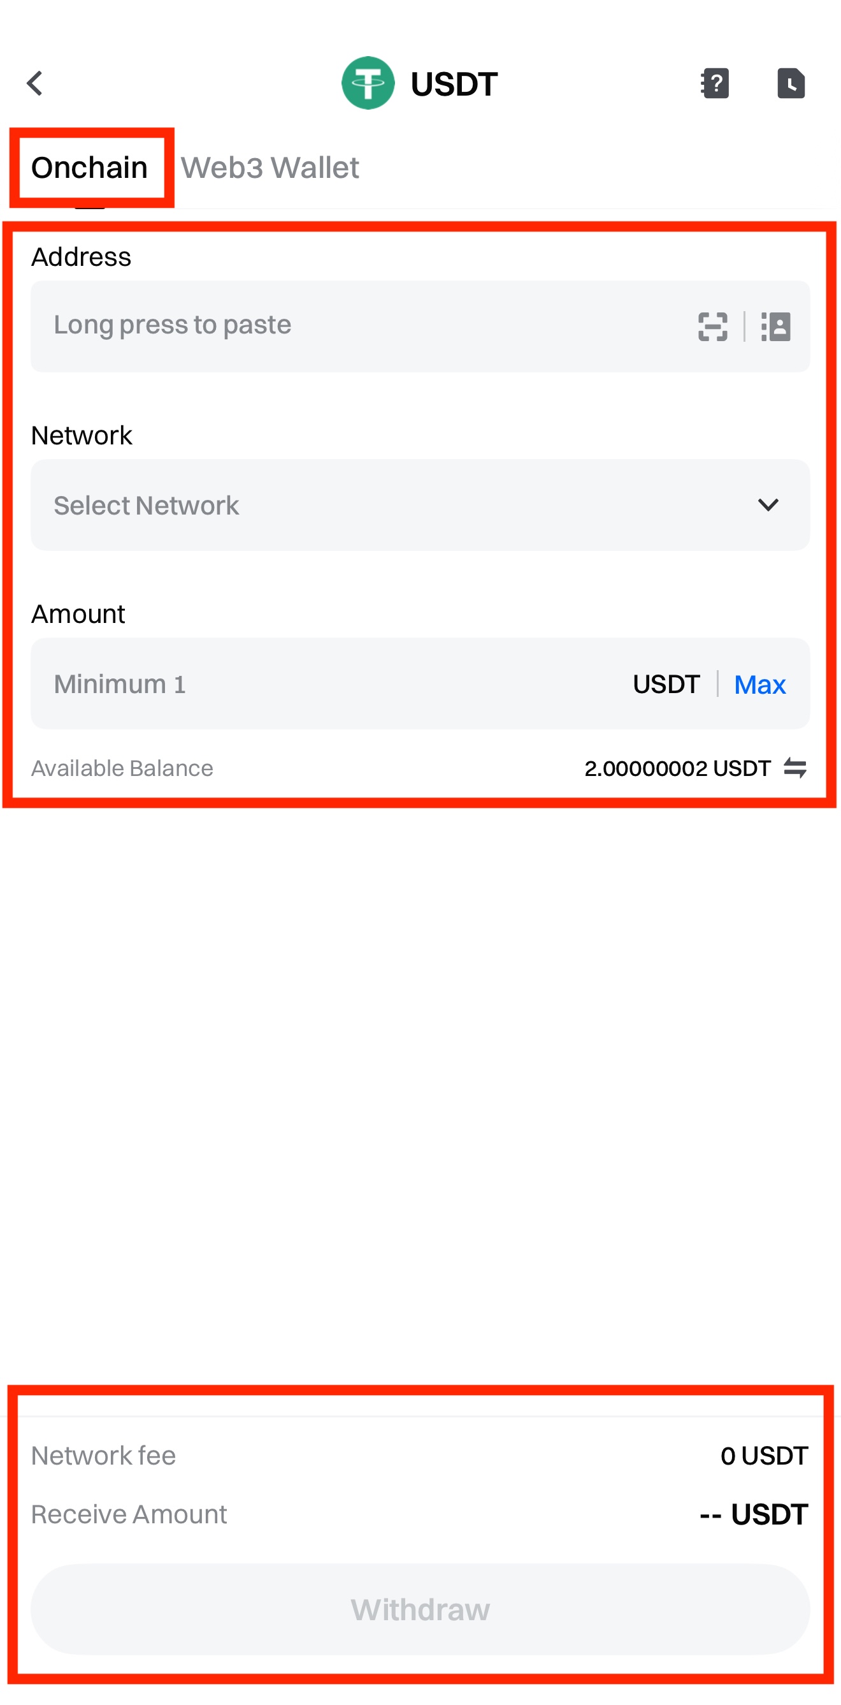Tap the scan QR code icon
Screen dimensions: 841x1705
point(713,326)
